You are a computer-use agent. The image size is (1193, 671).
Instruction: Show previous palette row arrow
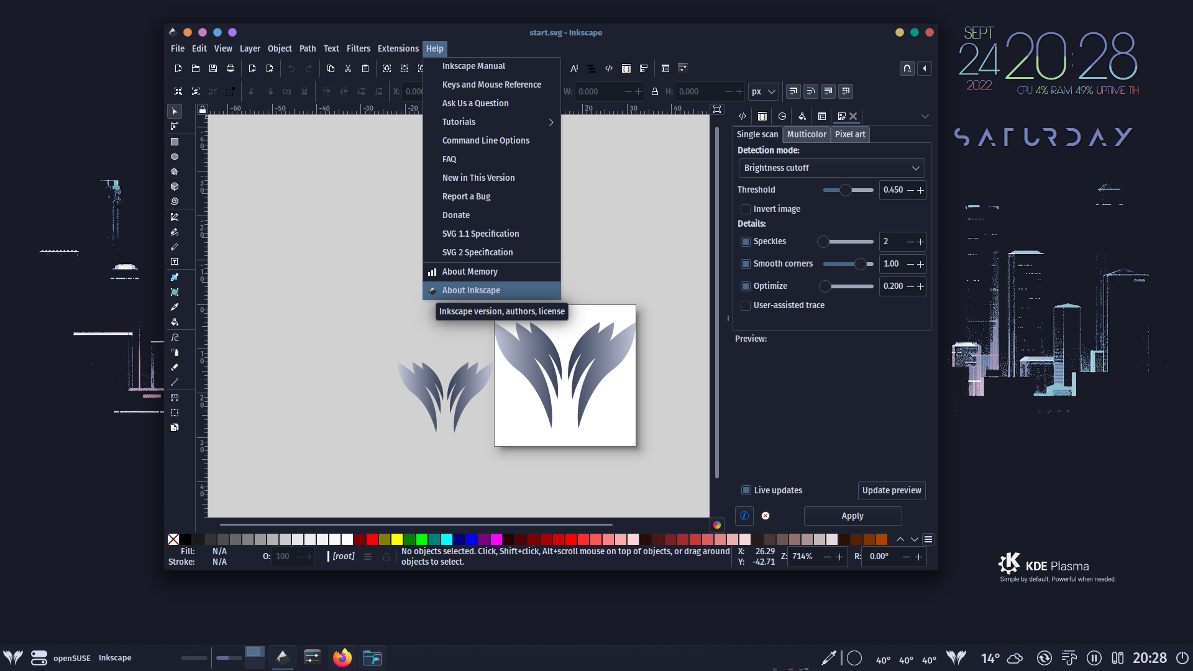(x=900, y=539)
